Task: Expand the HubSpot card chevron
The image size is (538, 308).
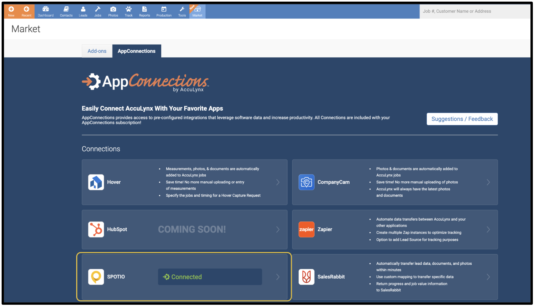Action: pos(278,230)
